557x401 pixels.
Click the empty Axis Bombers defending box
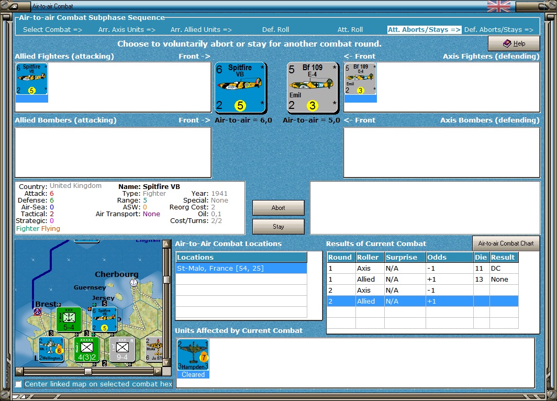click(442, 153)
